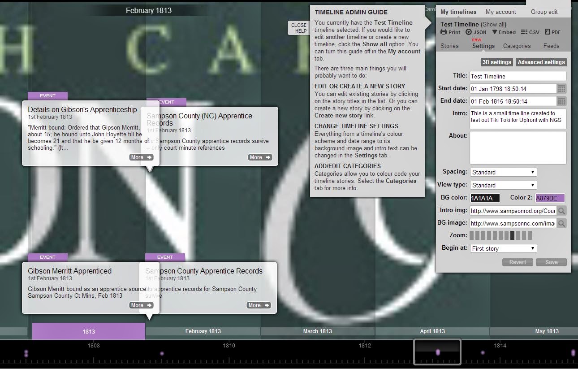Open the Start date calendar picker
Viewport: 578px width, 369px height.
pyautogui.click(x=562, y=88)
